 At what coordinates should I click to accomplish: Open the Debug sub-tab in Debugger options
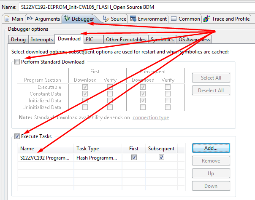pos(18,40)
